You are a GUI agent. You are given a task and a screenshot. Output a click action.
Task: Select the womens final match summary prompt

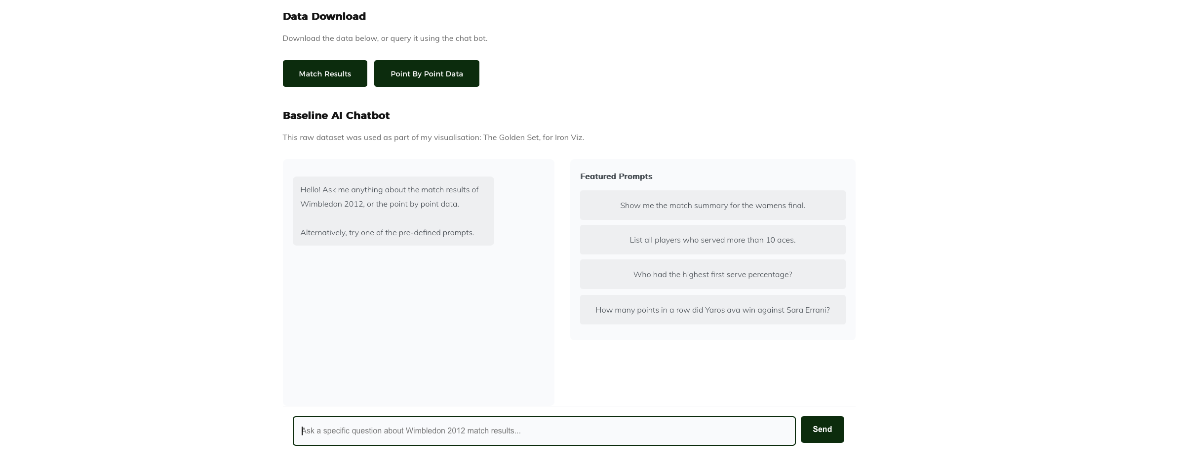712,205
